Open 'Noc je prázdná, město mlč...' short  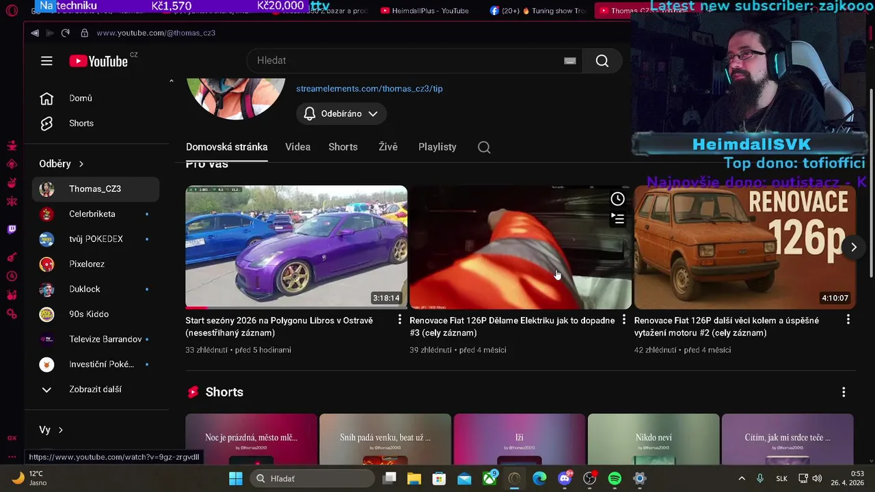pyautogui.click(x=251, y=439)
